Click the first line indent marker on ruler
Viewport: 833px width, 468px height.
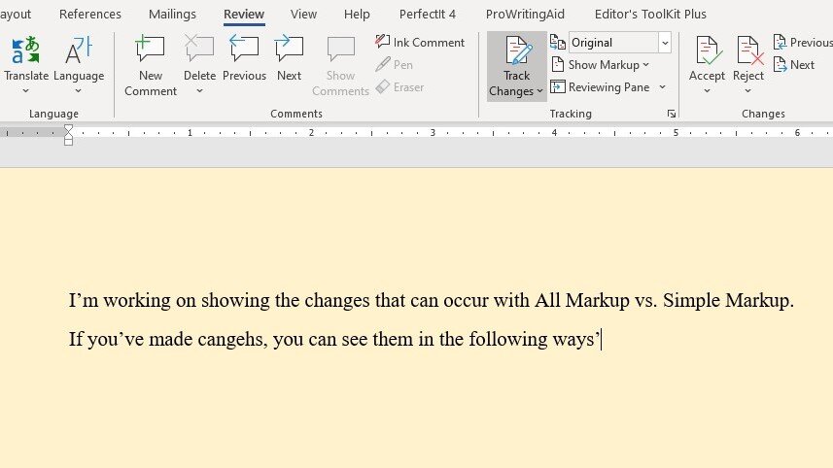(68, 129)
